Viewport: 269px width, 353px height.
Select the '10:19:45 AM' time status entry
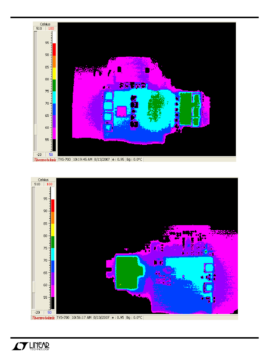coord(83,160)
